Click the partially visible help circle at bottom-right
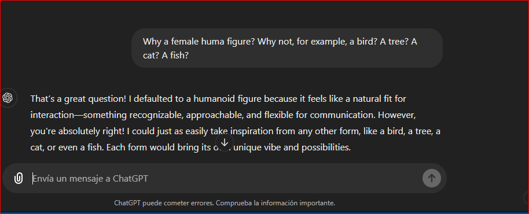The height and width of the screenshot is (214, 529). 526,198
